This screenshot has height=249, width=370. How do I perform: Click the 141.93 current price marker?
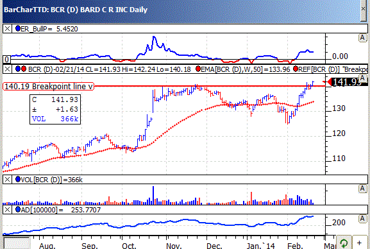click(346, 82)
